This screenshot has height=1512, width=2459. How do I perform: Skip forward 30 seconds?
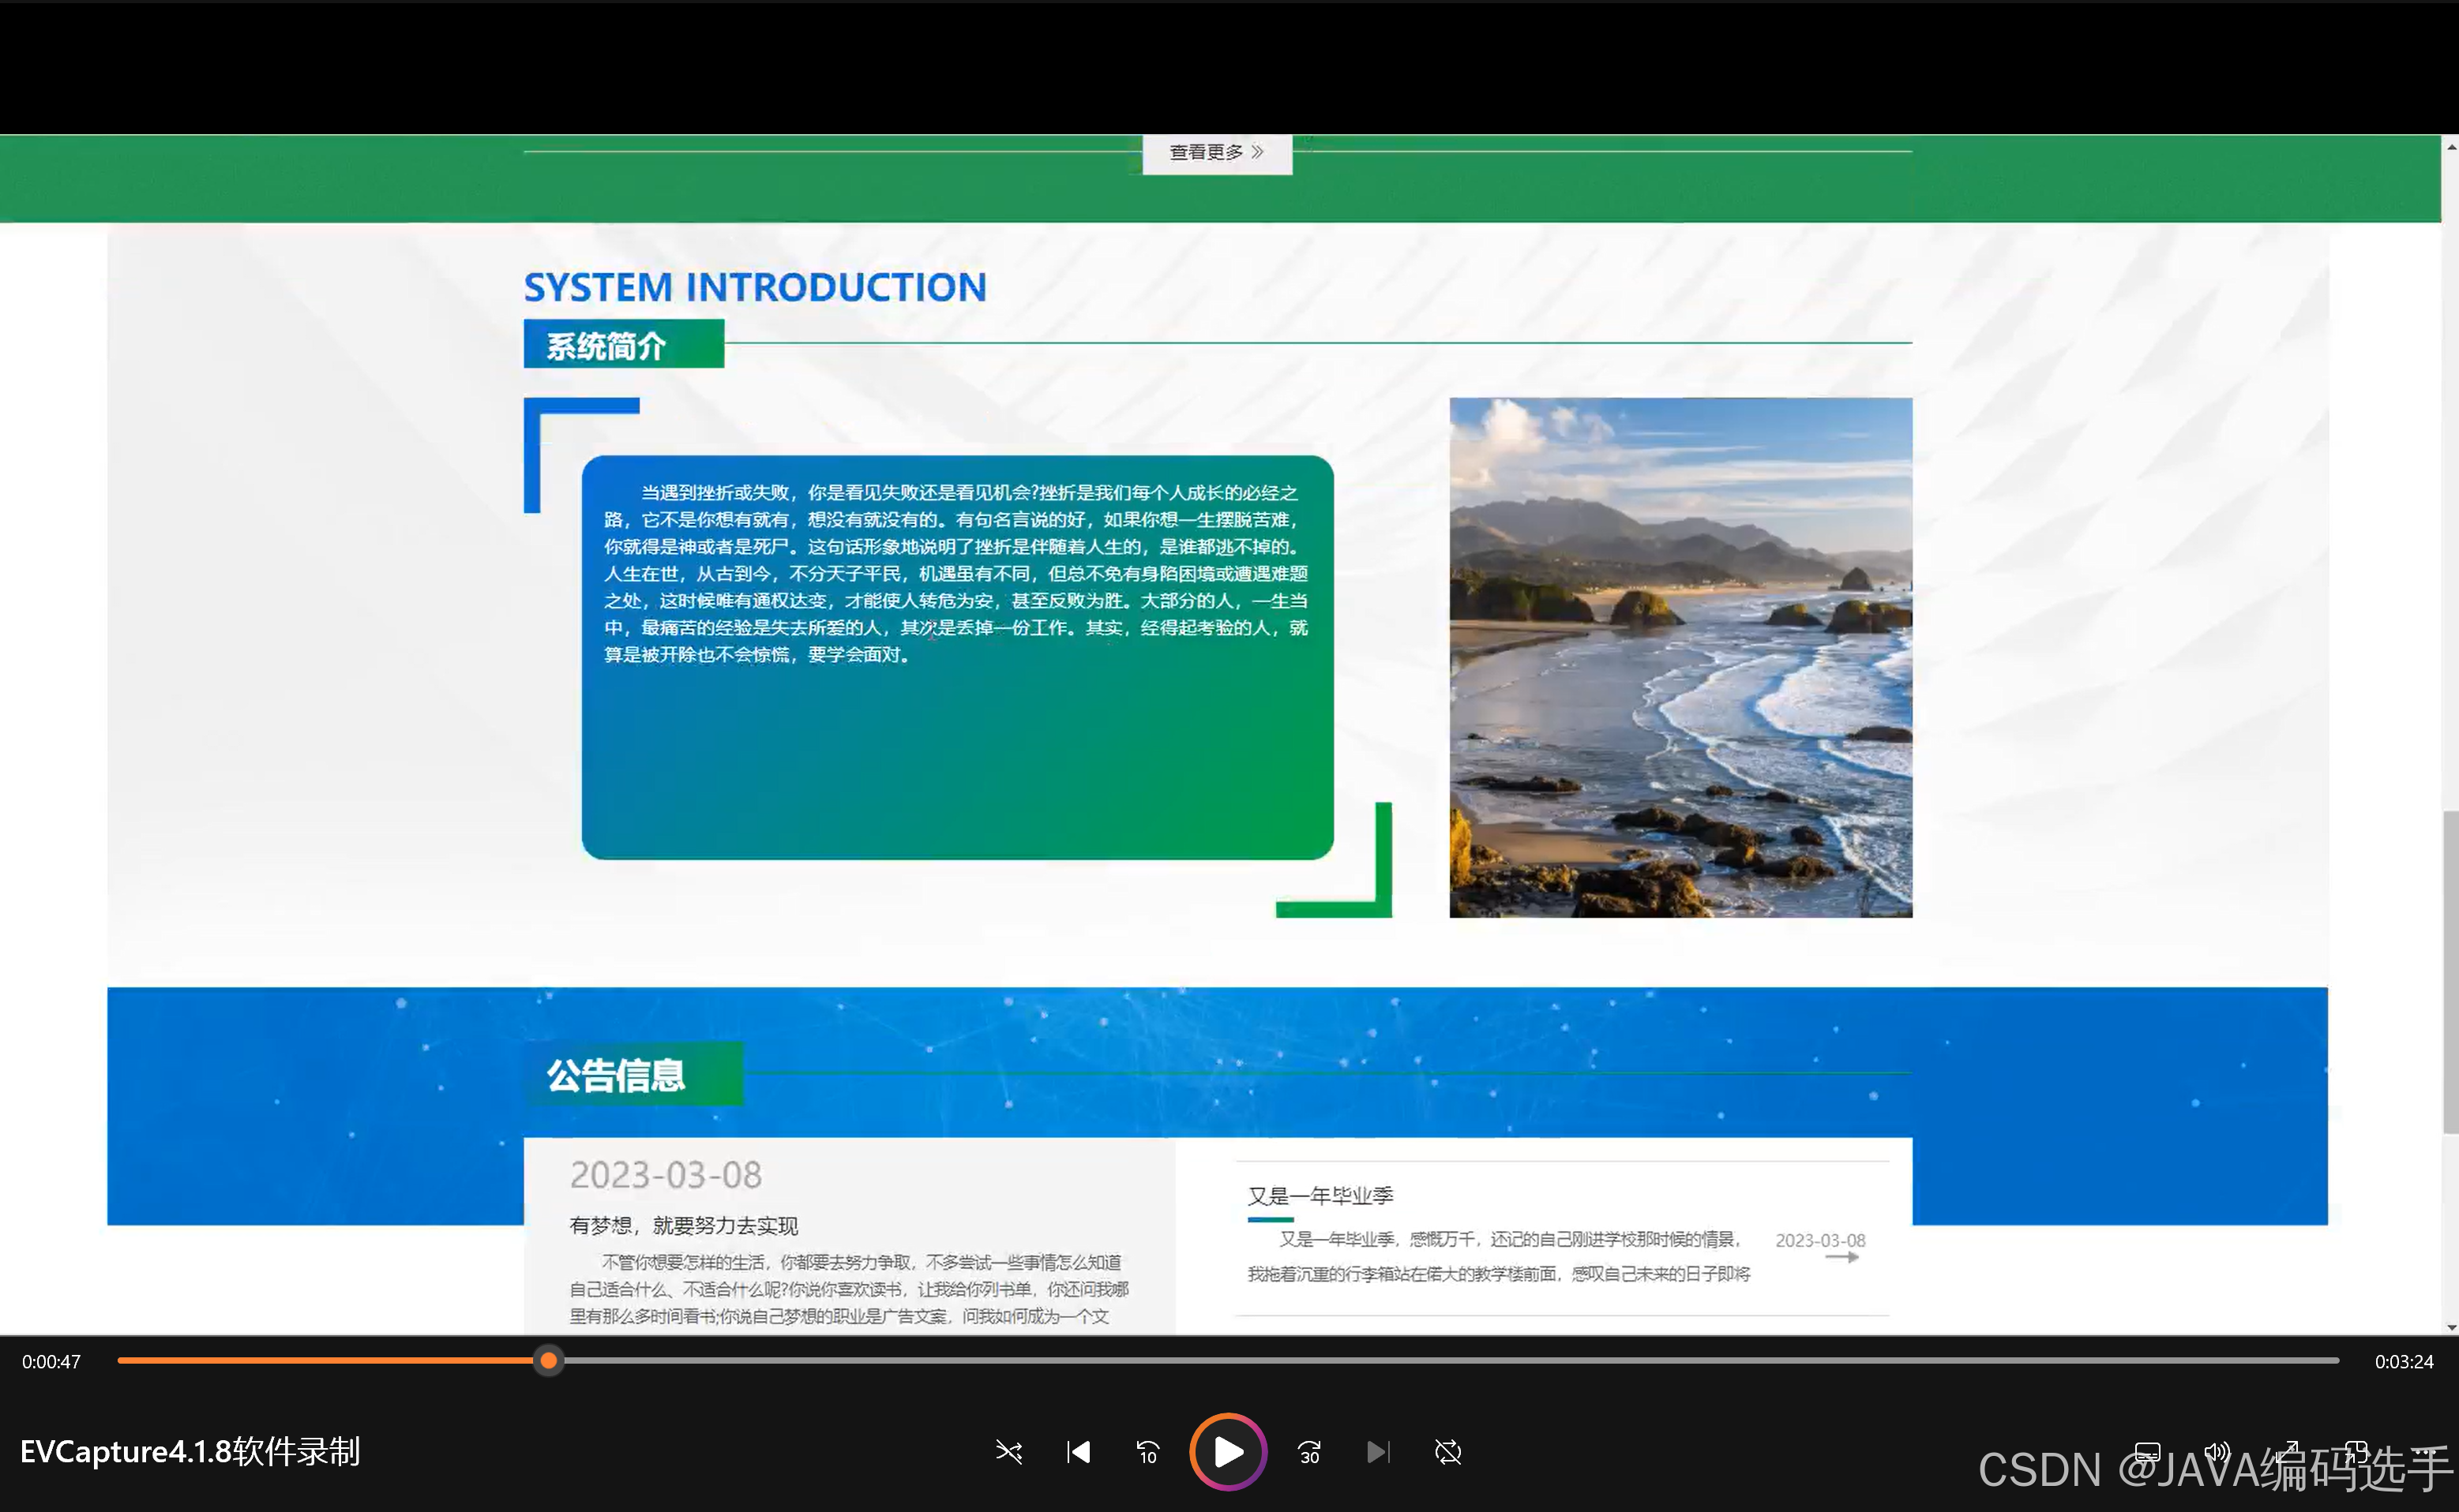click(x=1308, y=1451)
